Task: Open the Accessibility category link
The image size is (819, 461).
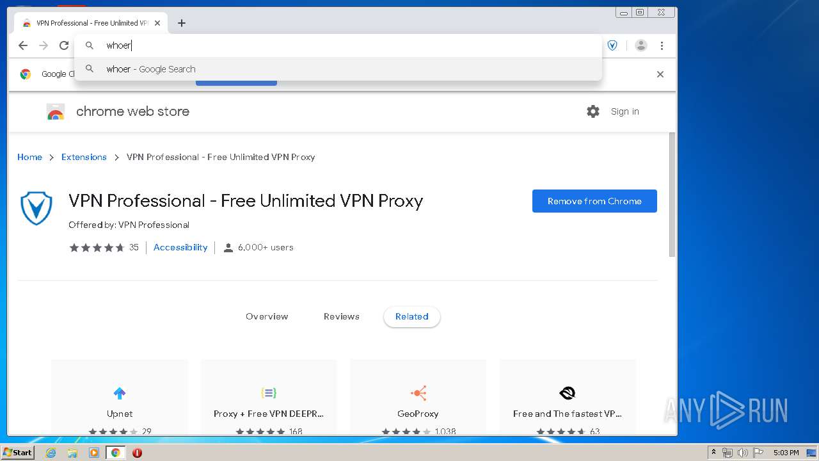Action: pyautogui.click(x=180, y=247)
